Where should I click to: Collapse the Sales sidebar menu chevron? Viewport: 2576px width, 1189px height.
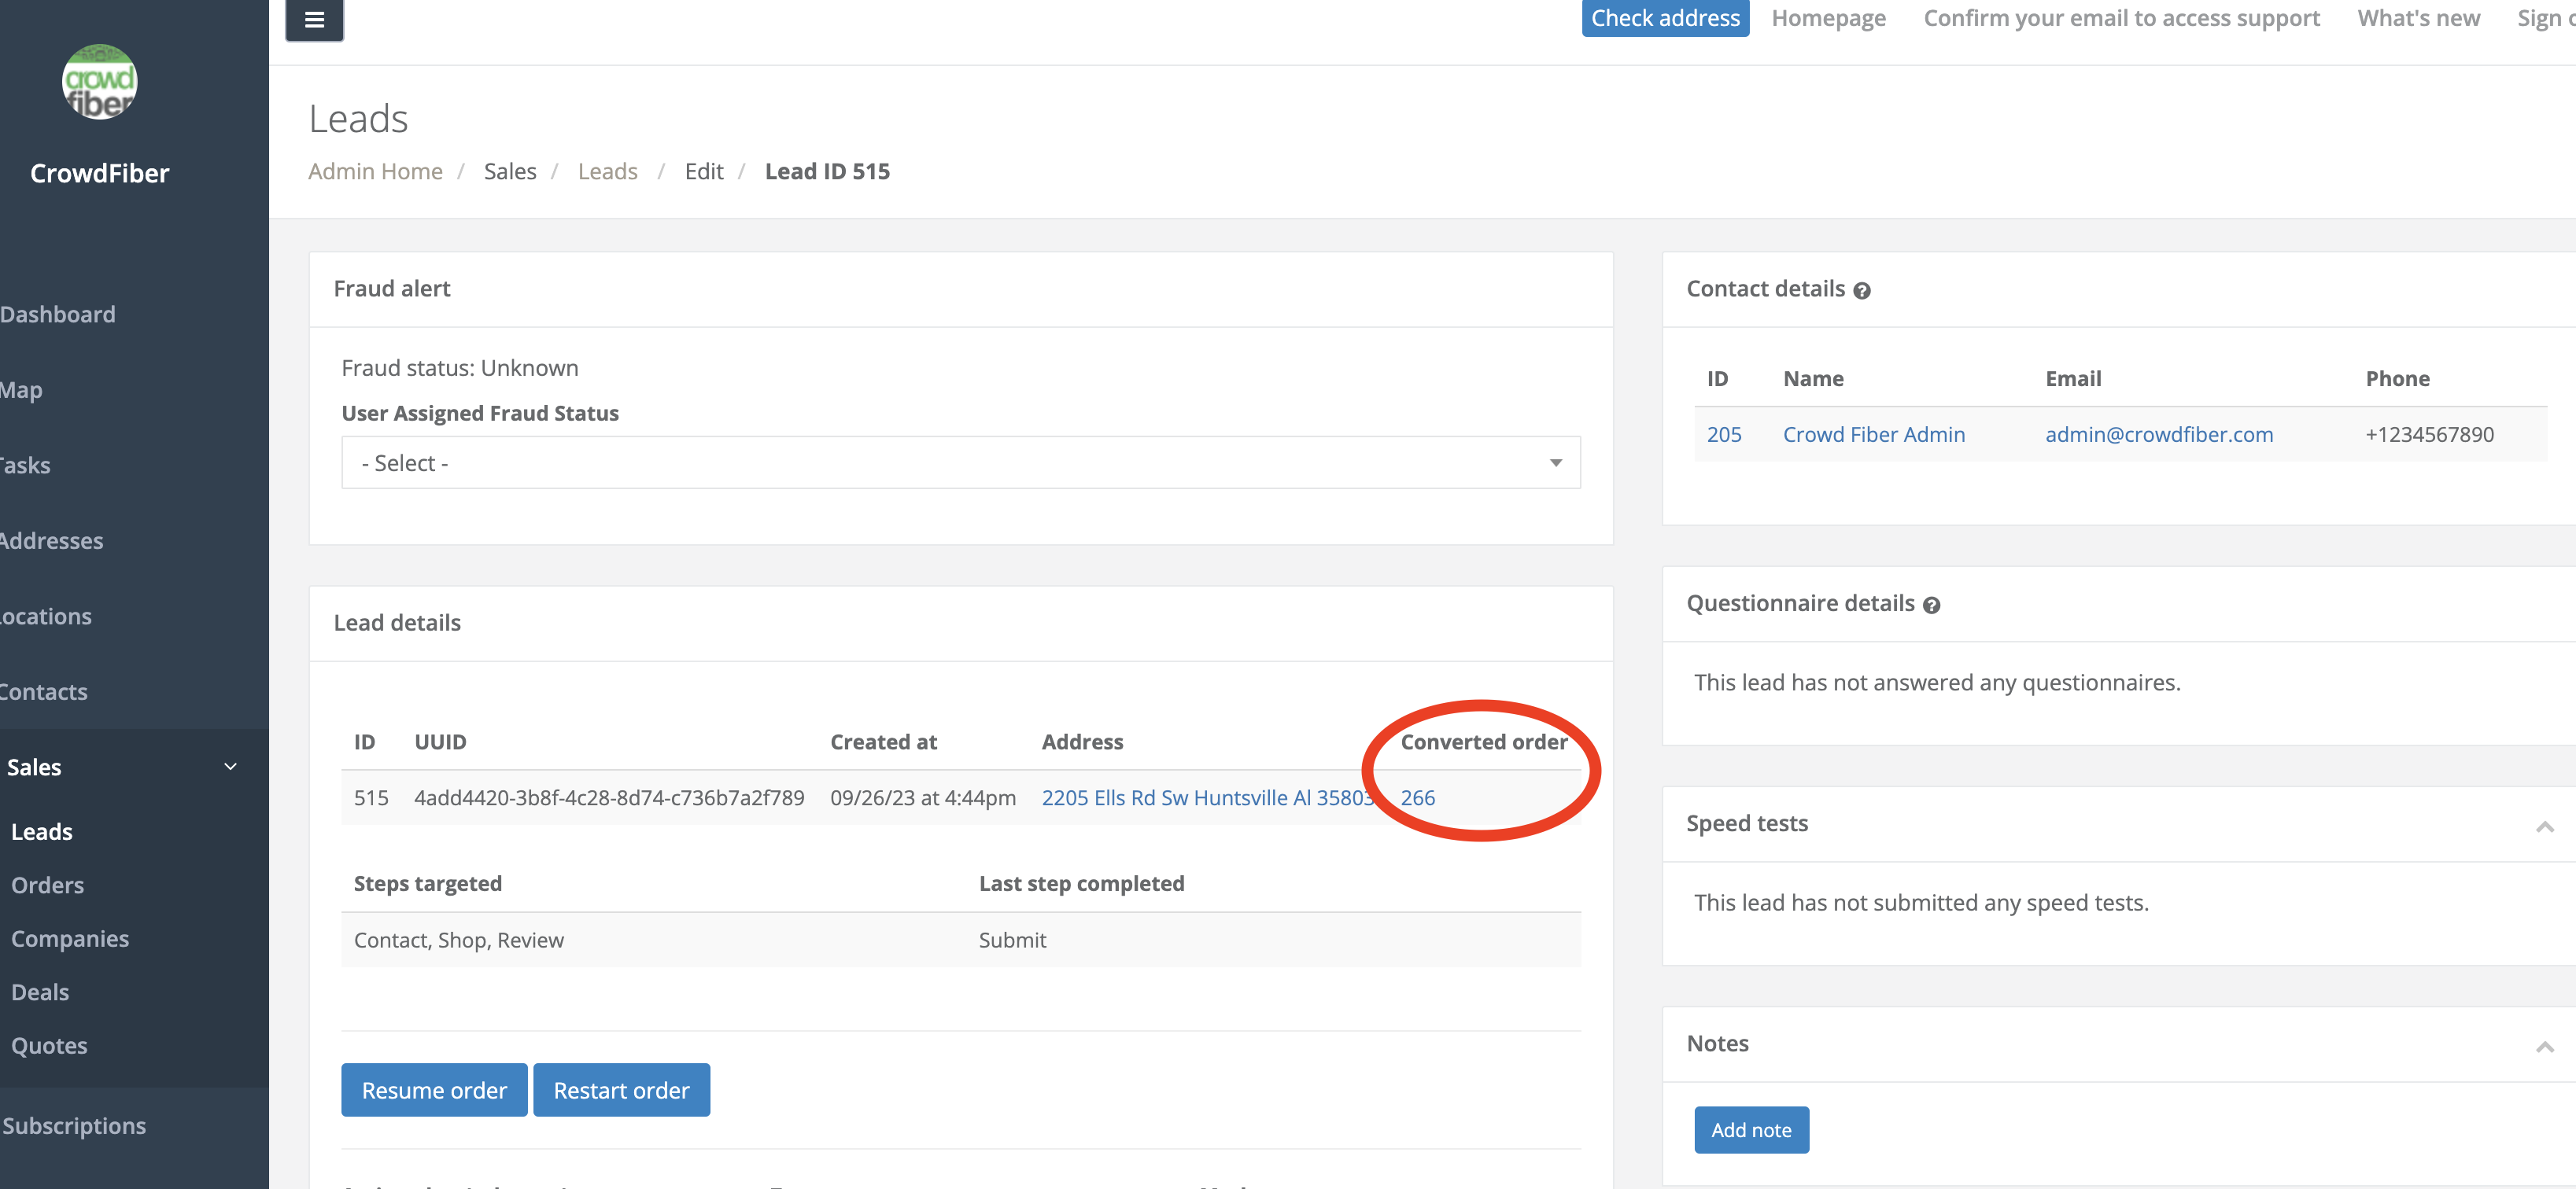coord(230,767)
